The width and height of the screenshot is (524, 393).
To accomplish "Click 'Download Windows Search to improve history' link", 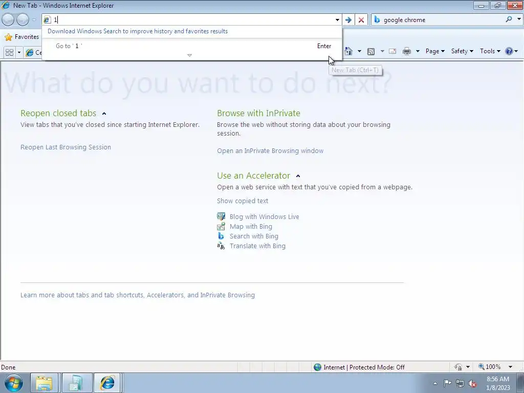I will (x=138, y=31).
